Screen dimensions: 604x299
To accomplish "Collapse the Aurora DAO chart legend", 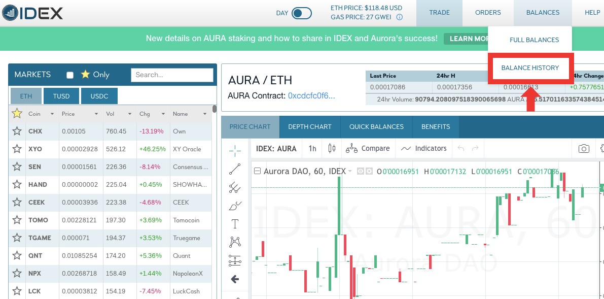I will [257, 172].
